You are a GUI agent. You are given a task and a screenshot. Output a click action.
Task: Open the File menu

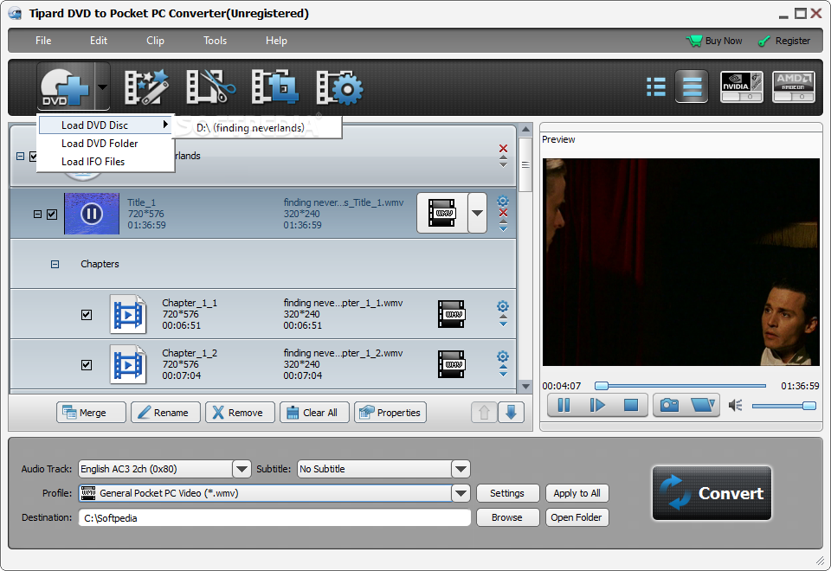[x=43, y=41]
